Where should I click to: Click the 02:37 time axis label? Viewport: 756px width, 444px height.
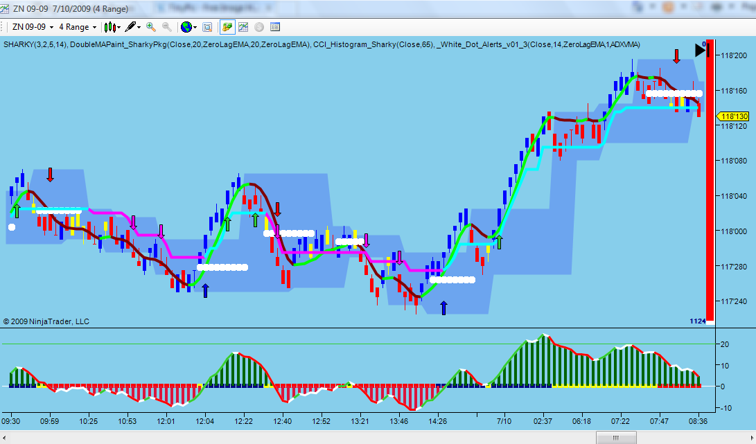click(543, 421)
